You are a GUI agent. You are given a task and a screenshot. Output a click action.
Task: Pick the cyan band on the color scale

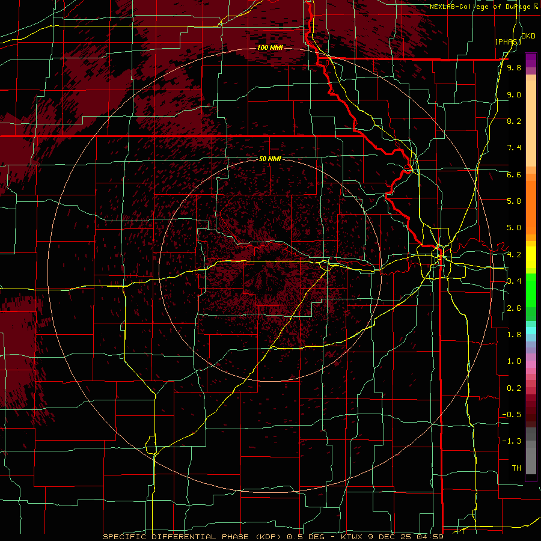[x=531, y=331]
